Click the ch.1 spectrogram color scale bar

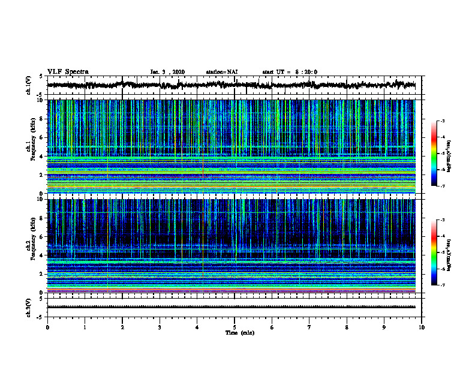(x=434, y=154)
